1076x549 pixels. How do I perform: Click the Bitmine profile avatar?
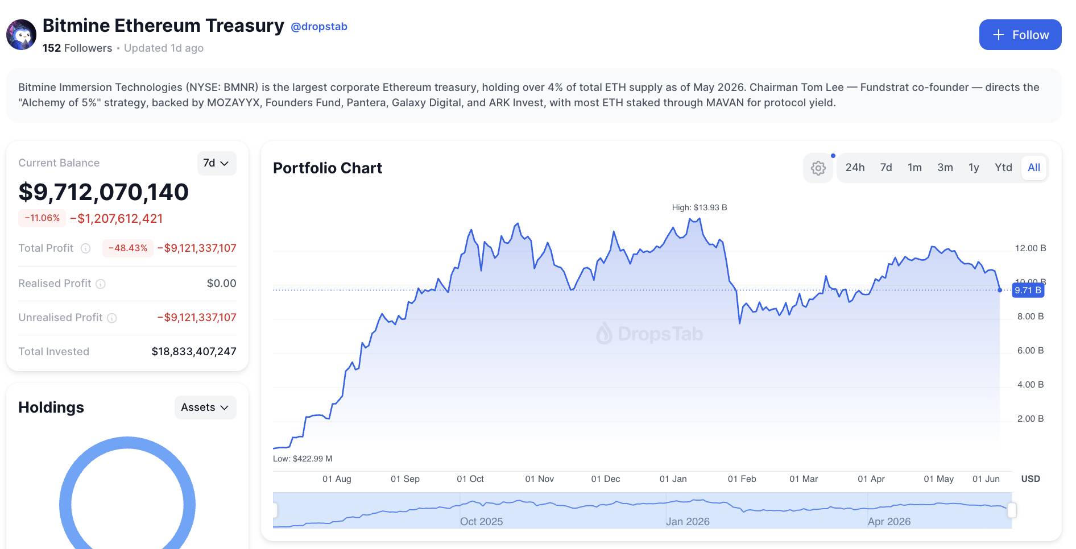22,35
